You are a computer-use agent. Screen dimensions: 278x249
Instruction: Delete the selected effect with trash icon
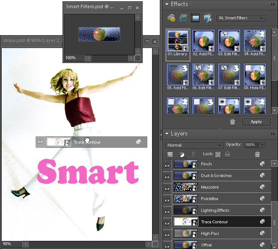(233, 122)
